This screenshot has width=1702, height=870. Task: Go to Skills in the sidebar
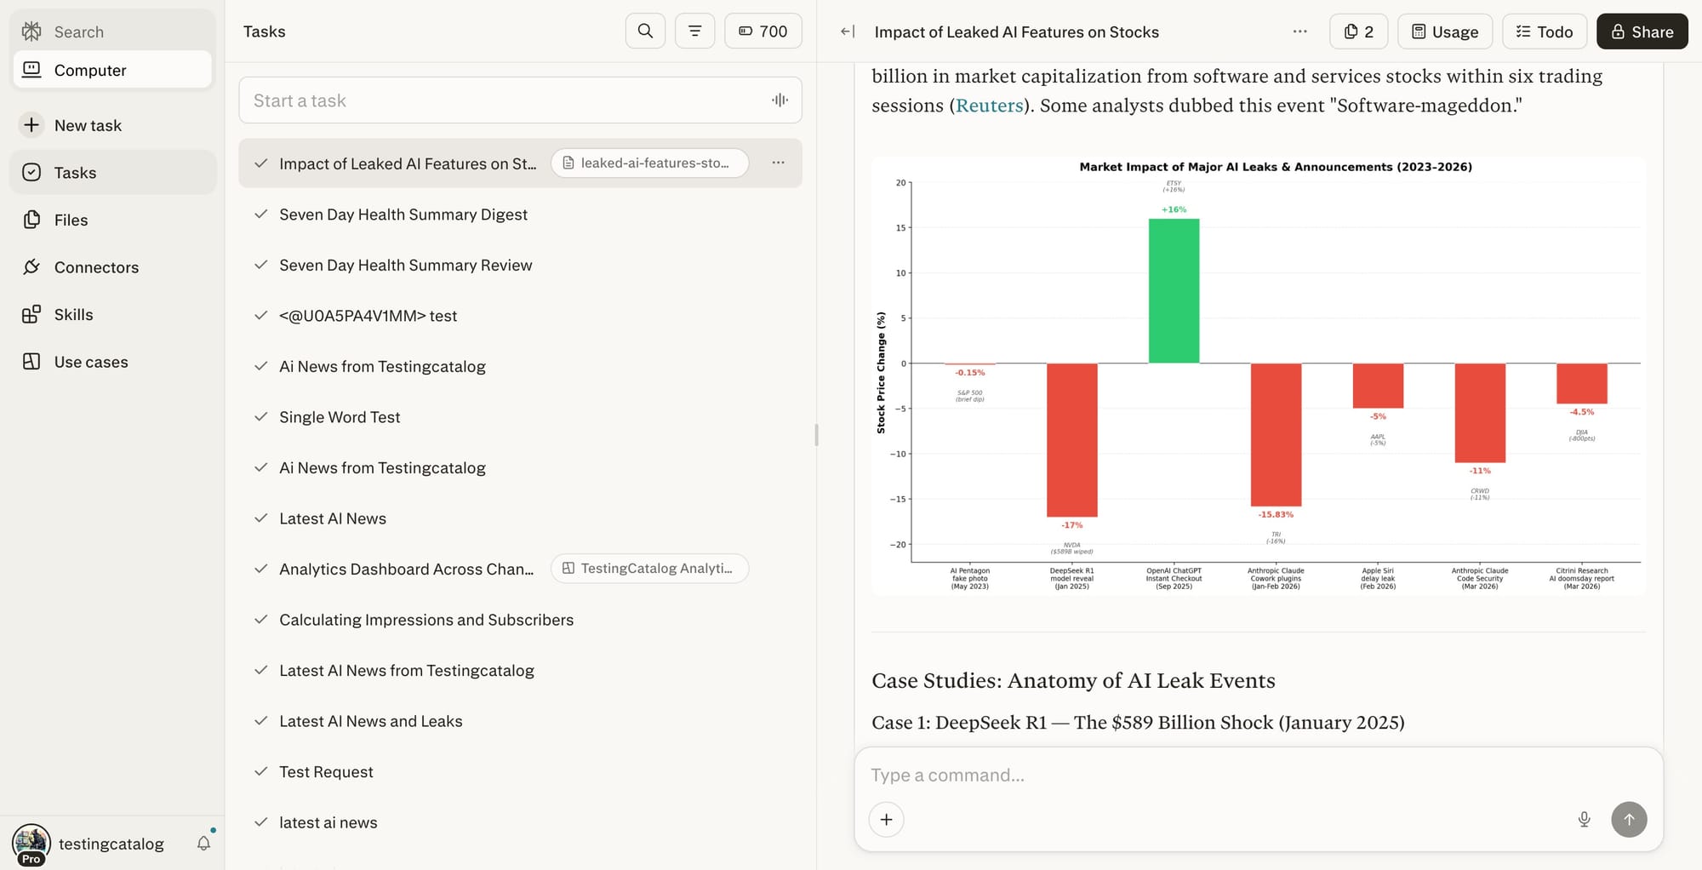coord(74,314)
